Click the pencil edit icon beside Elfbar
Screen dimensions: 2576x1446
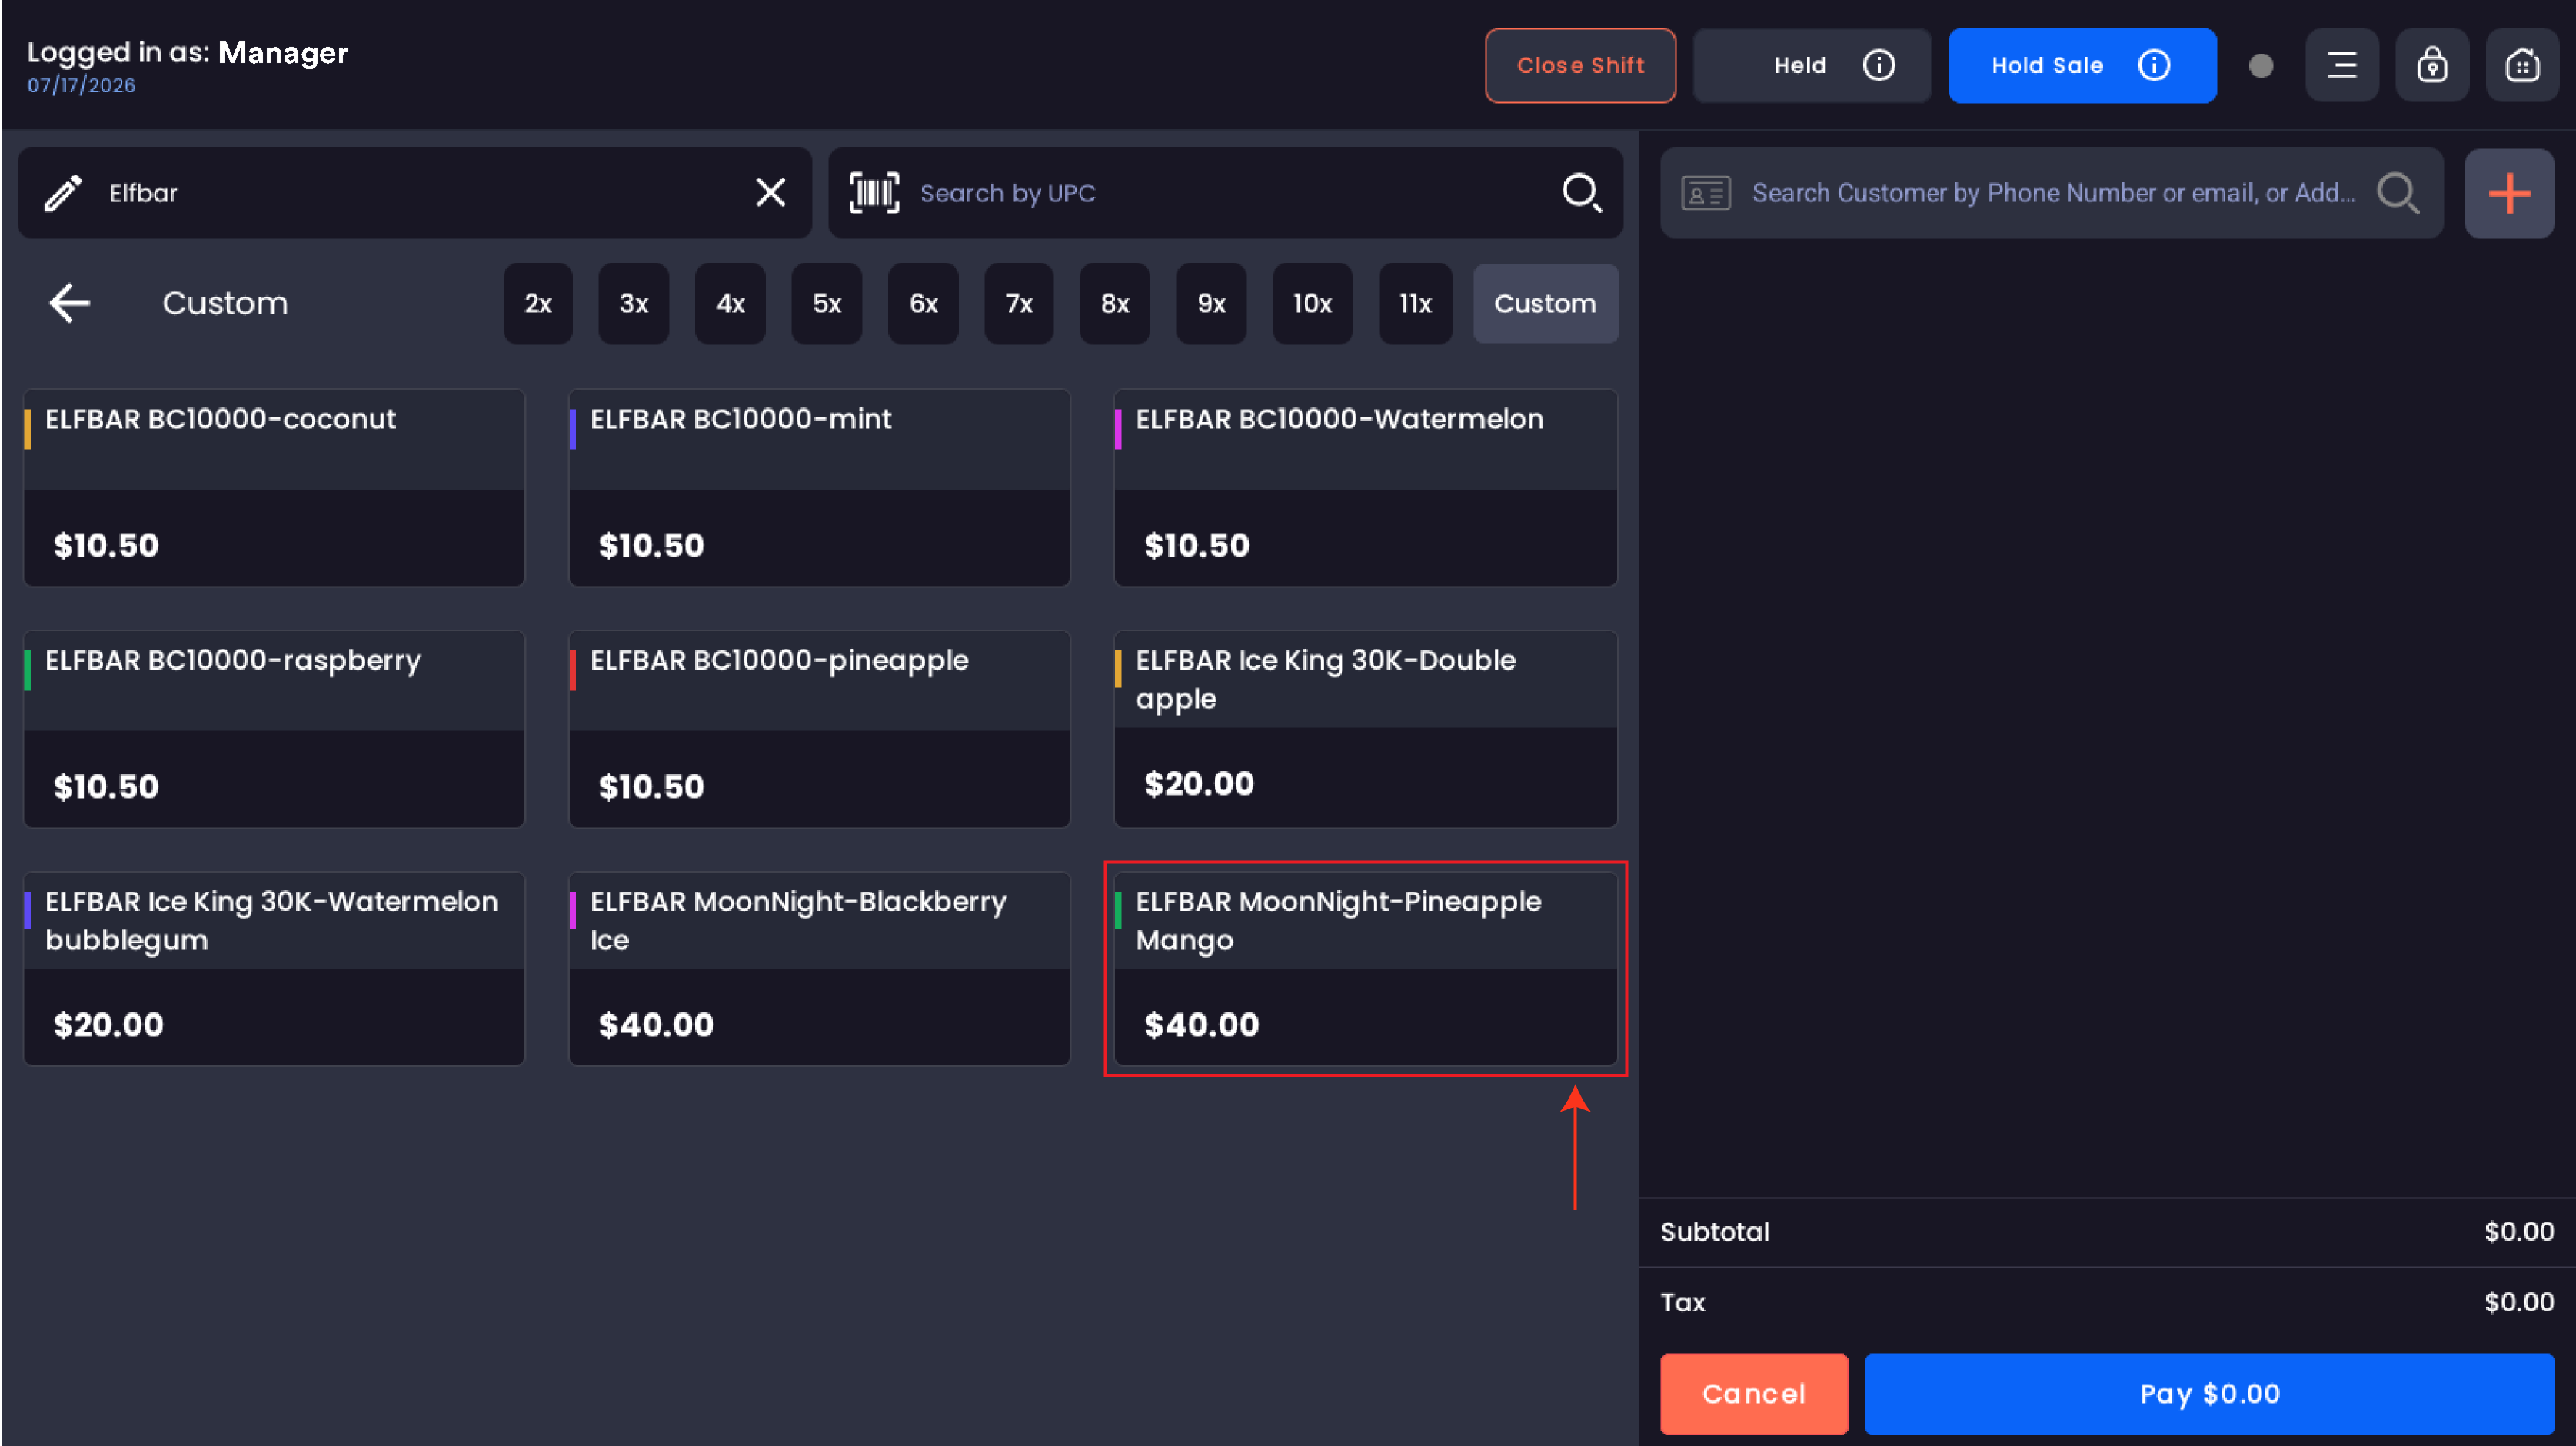tap(63, 193)
